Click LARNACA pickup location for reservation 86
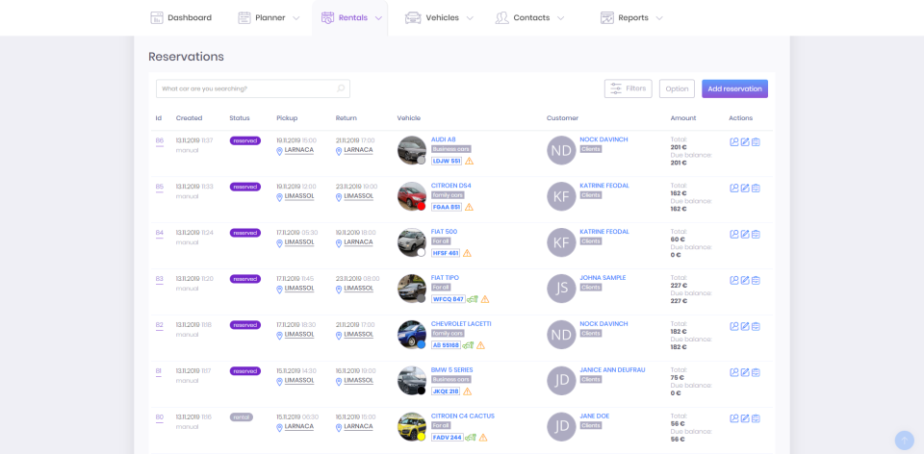This screenshot has width=924, height=454. coord(298,150)
